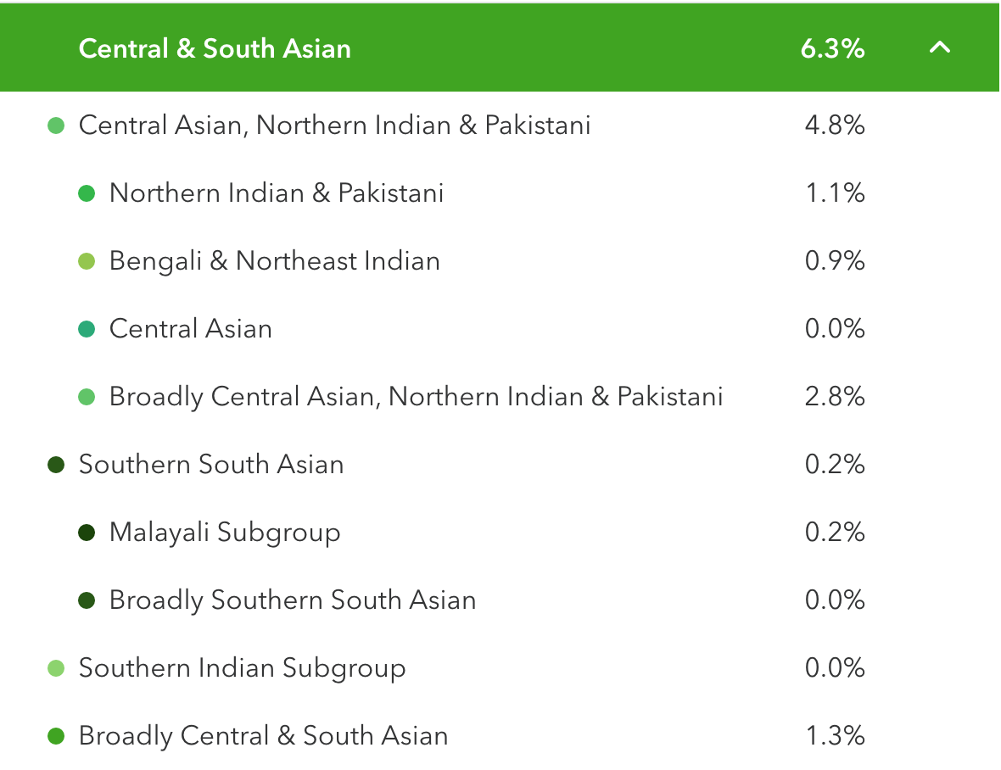Click the green dot beside Northern Indian & Pakistani
Image resolution: width=1001 pixels, height=770 pixels.
coord(87,193)
